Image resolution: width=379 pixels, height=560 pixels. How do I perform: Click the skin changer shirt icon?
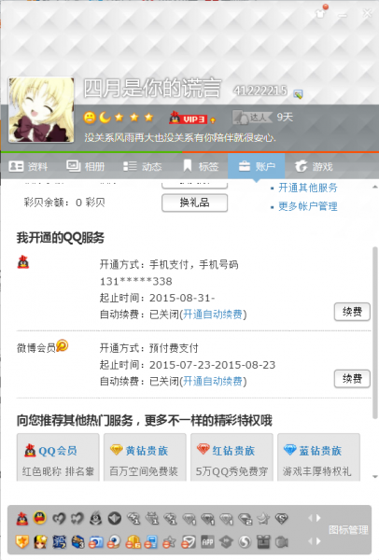click(320, 13)
